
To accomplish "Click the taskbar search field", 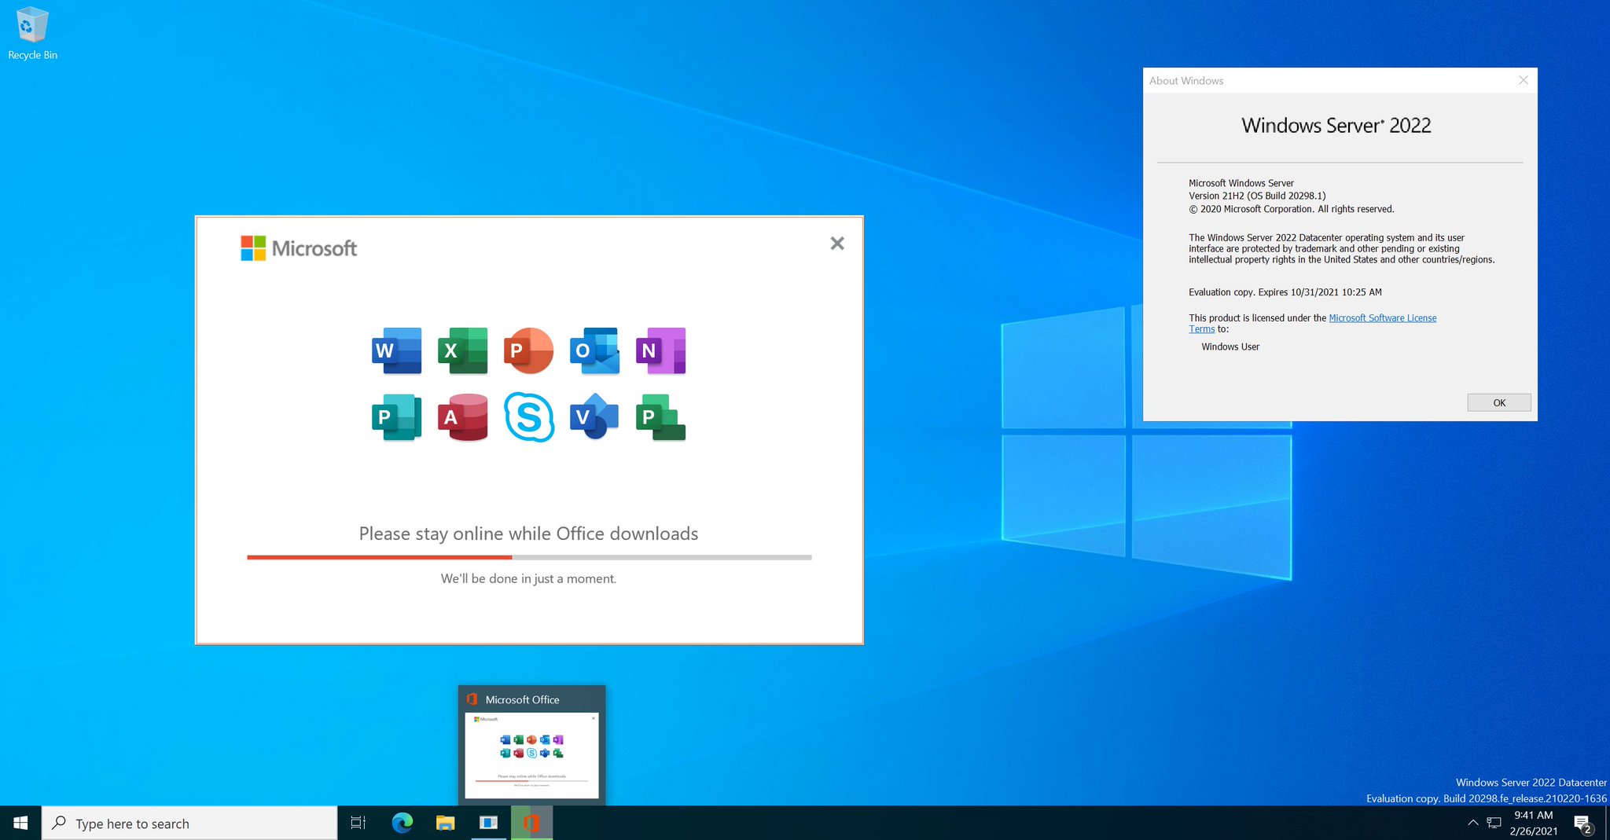I will pos(189,823).
